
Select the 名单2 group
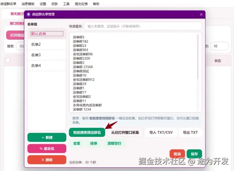pyautogui.click(x=47, y=45)
